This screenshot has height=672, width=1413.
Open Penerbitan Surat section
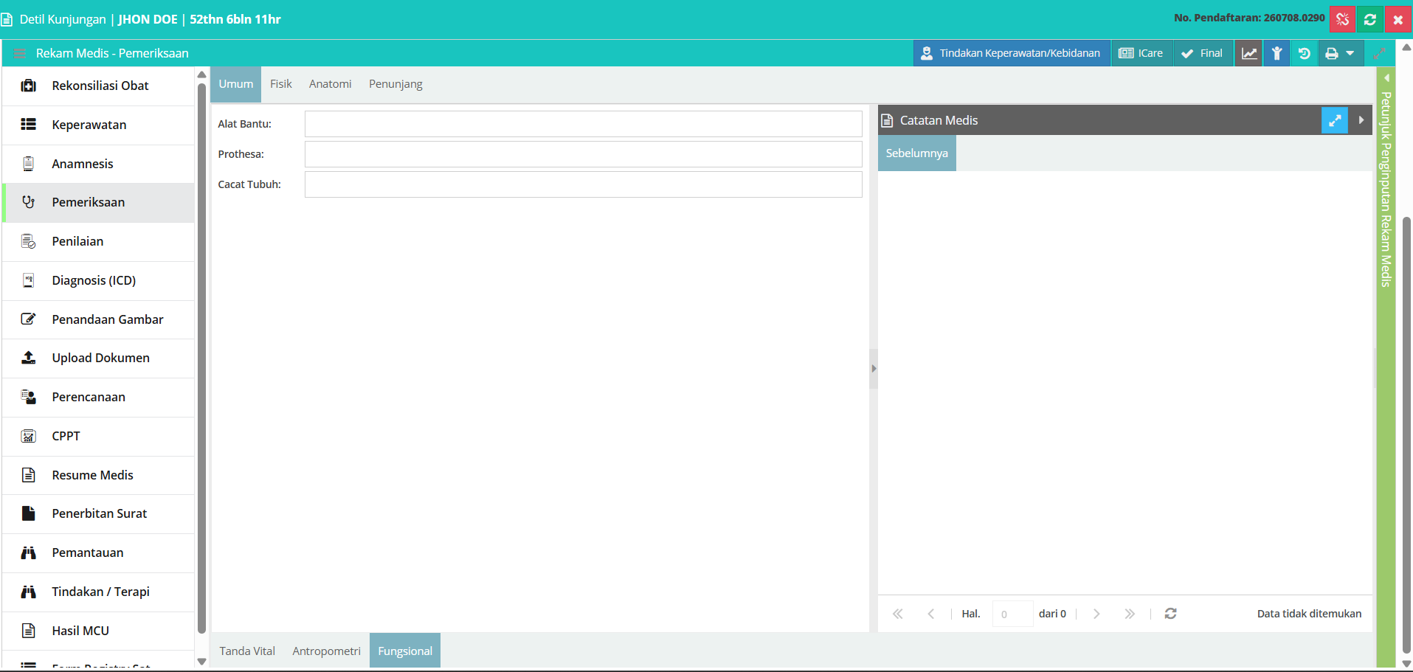point(99,513)
